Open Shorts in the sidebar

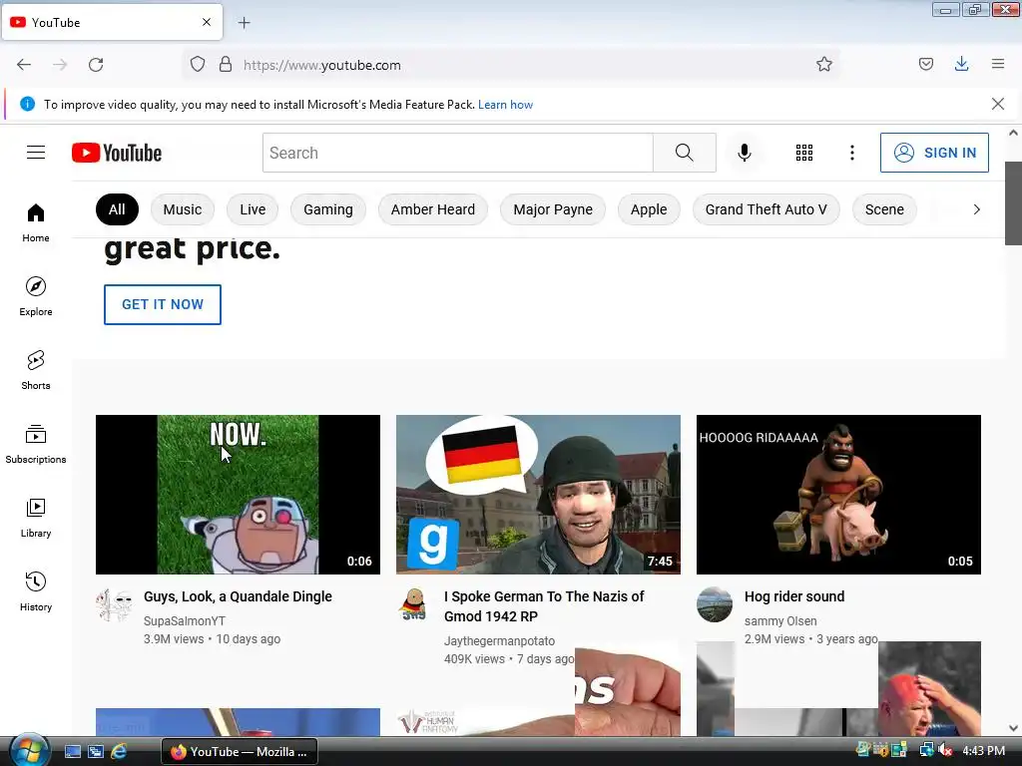(36, 370)
